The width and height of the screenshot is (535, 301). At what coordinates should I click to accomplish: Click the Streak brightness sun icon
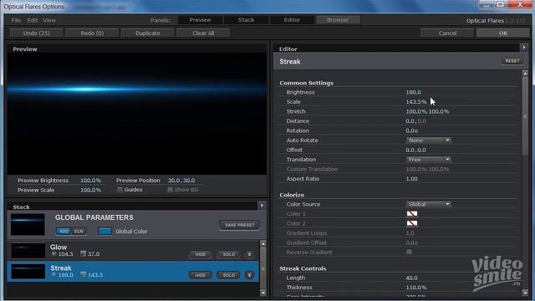[53, 275]
